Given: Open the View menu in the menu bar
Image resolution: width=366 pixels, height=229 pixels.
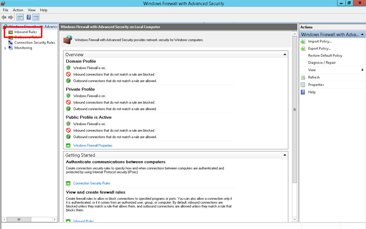Looking at the screenshot, I should pos(32,10).
